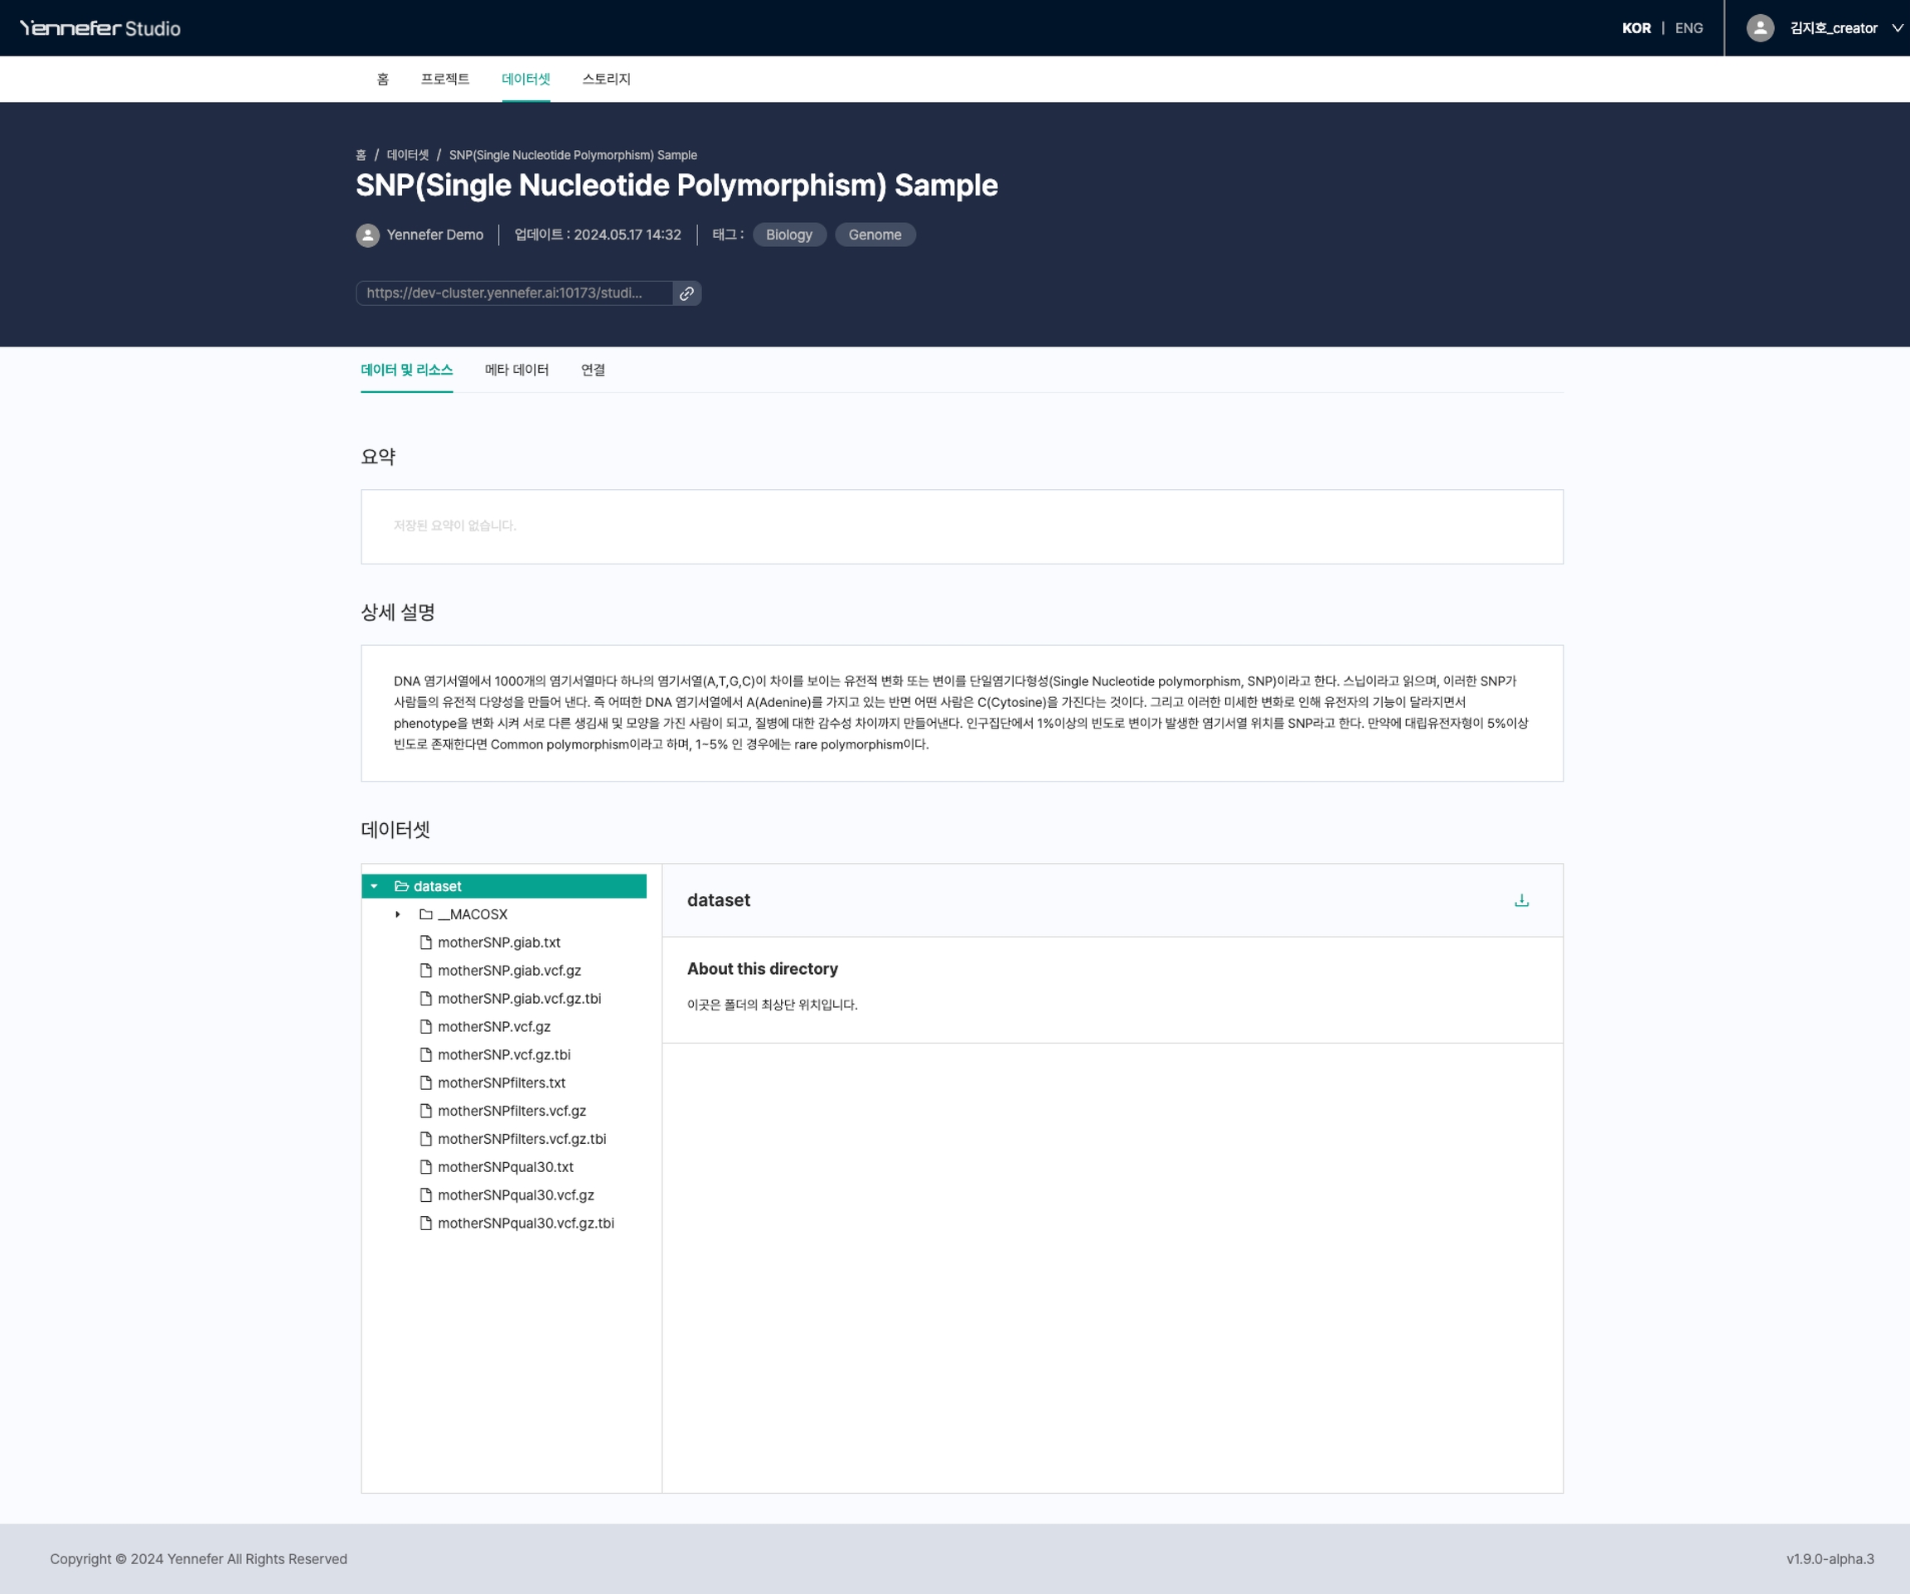Click the Yennefer Studio logo

pyautogui.click(x=100, y=28)
